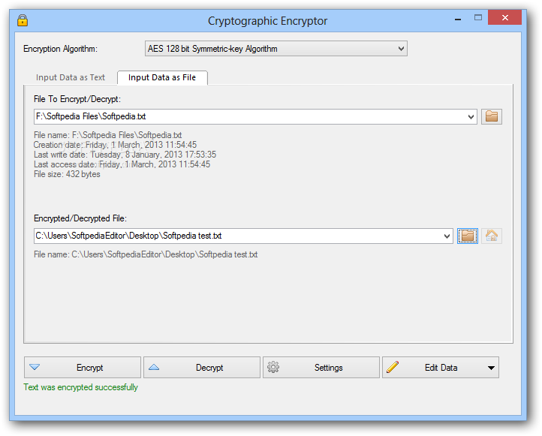This screenshot has width=542, height=436.
Task: Click the padlock app icon in title bar
Action: click(23, 20)
